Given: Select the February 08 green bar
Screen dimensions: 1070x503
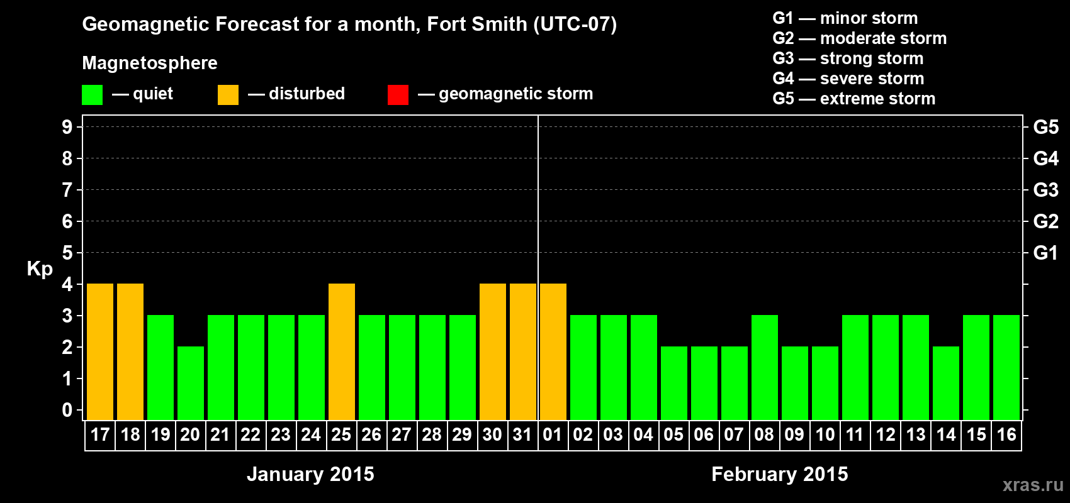Looking at the screenshot, I should point(765,367).
